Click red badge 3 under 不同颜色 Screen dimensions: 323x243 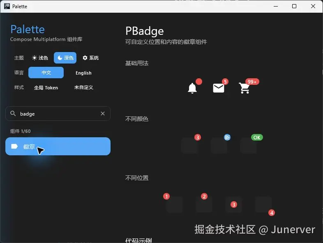click(x=198, y=137)
